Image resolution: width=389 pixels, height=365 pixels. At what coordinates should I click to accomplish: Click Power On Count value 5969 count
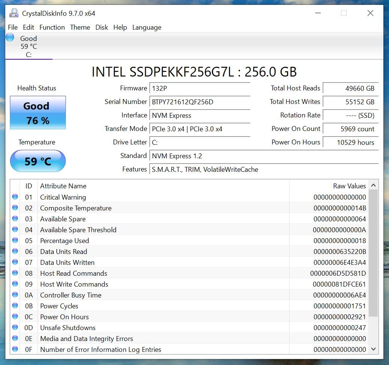(350, 129)
